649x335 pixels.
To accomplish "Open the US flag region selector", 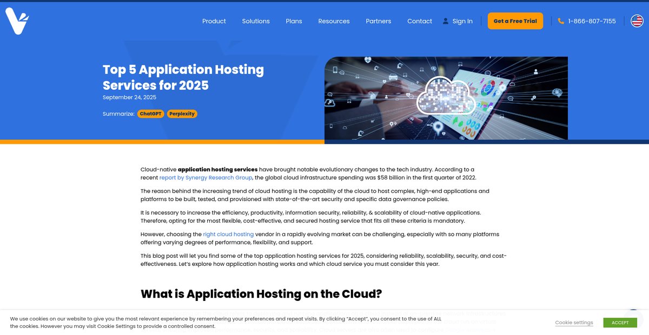I will coord(637,21).
